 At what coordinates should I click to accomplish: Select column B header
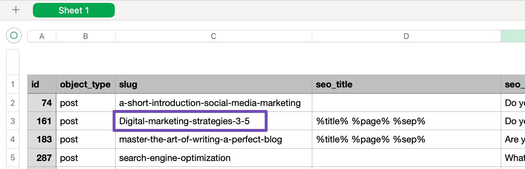pyautogui.click(x=86, y=36)
